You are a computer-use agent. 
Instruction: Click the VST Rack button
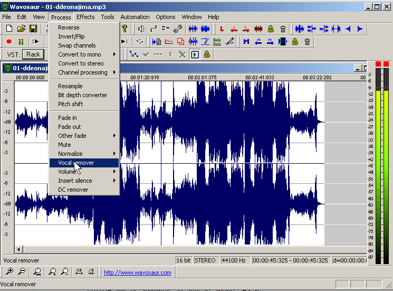click(x=33, y=54)
